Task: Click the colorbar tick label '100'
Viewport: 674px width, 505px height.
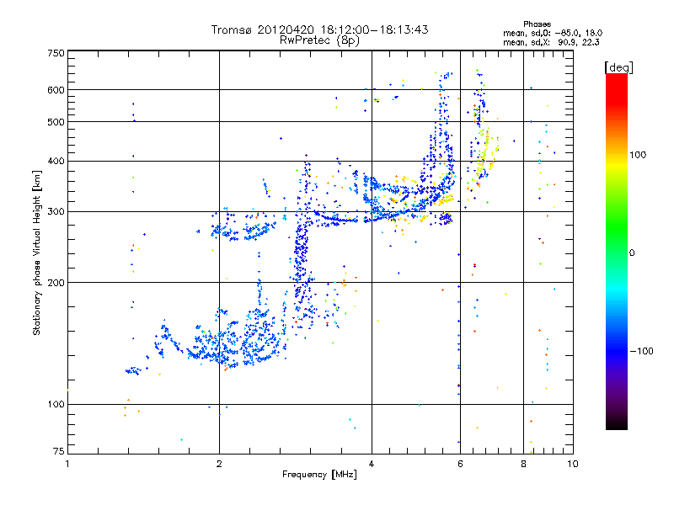Action: point(638,155)
